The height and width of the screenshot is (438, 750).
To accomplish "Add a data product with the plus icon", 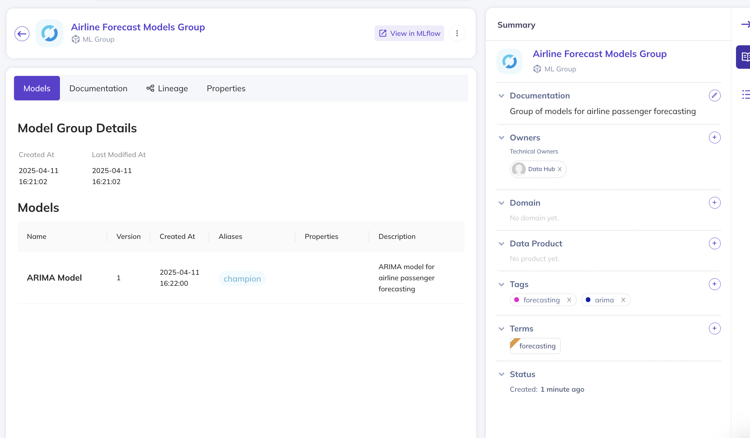I will click(x=714, y=243).
